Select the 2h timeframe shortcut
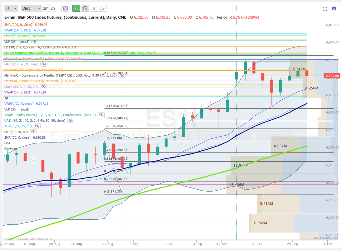 coord(53,8)
